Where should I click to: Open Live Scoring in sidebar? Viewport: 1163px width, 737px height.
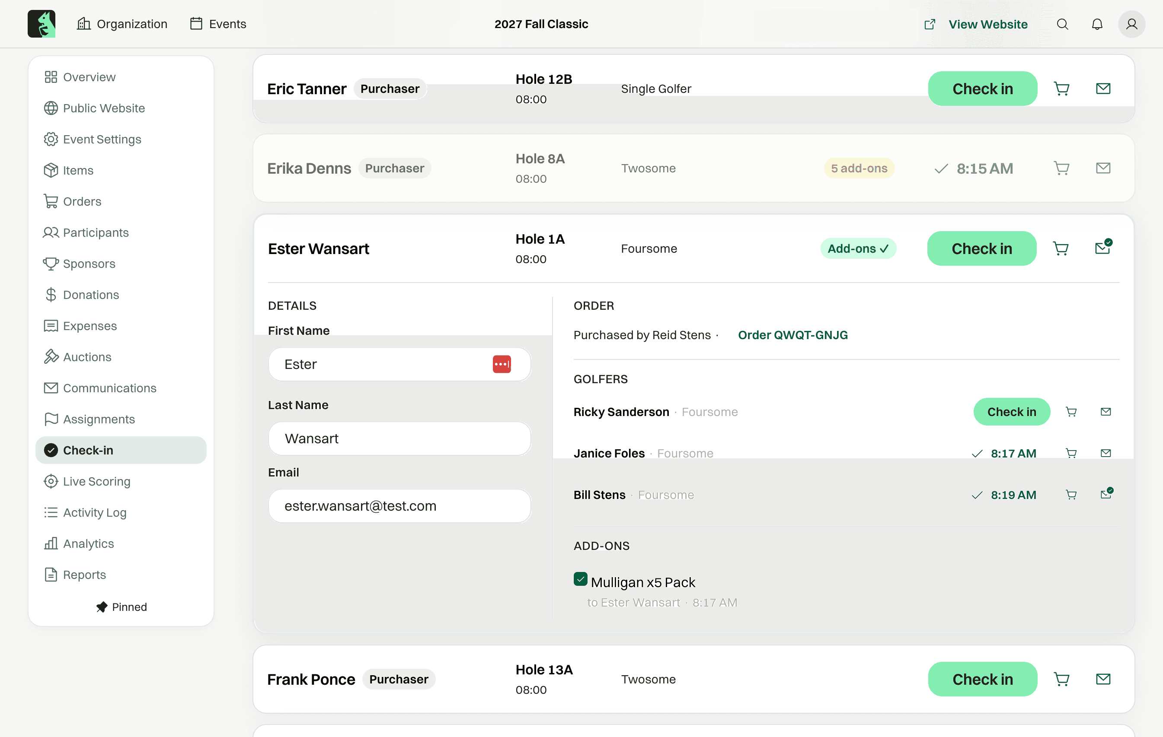pyautogui.click(x=121, y=481)
